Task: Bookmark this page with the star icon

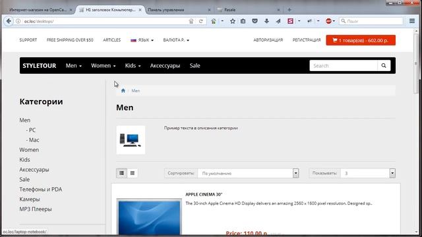Action: click(x=233, y=21)
